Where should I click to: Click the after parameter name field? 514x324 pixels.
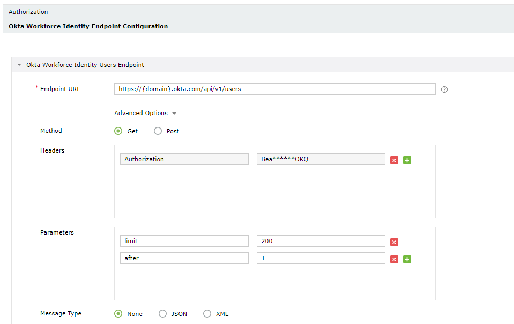[x=184, y=258]
